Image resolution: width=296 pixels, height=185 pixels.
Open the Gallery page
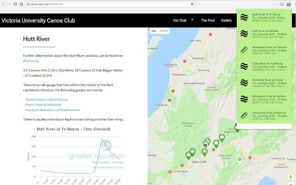[226, 20]
